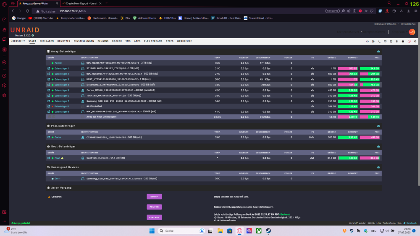The width and height of the screenshot is (420, 236).
Task: Open the feedback icon in Unraid toolbar
Action: pos(385,41)
